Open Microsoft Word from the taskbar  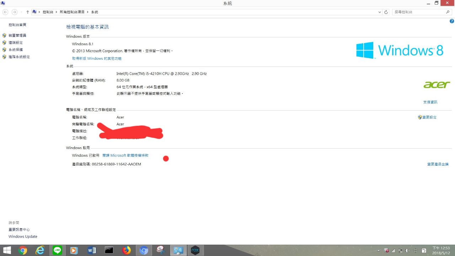[92, 250]
